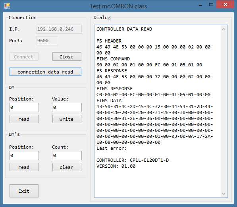Image resolution: width=237 pixels, height=207 pixels.
Task: Click the 43-50-31-4C-2D-45 data bytes line
Action: coord(154,106)
